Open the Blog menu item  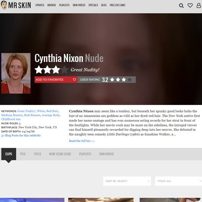pyautogui.click(x=104, y=5)
